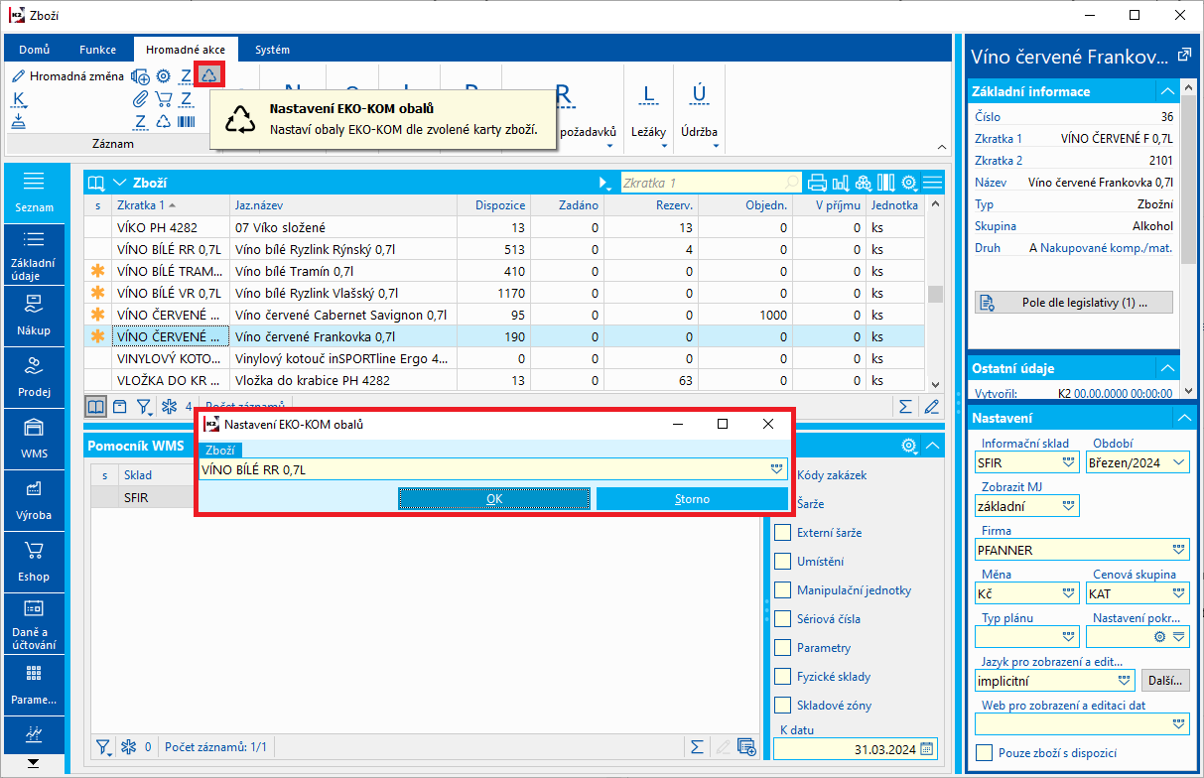Open the Informační sklad SFIR selector
The image size is (1204, 778).
tap(1069, 462)
